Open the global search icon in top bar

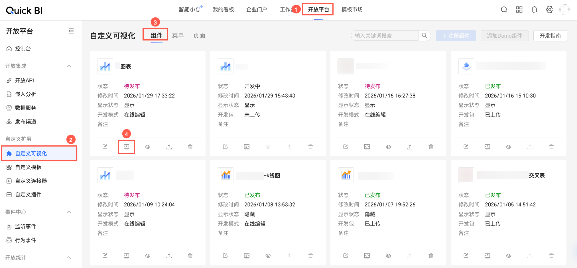coord(504,10)
